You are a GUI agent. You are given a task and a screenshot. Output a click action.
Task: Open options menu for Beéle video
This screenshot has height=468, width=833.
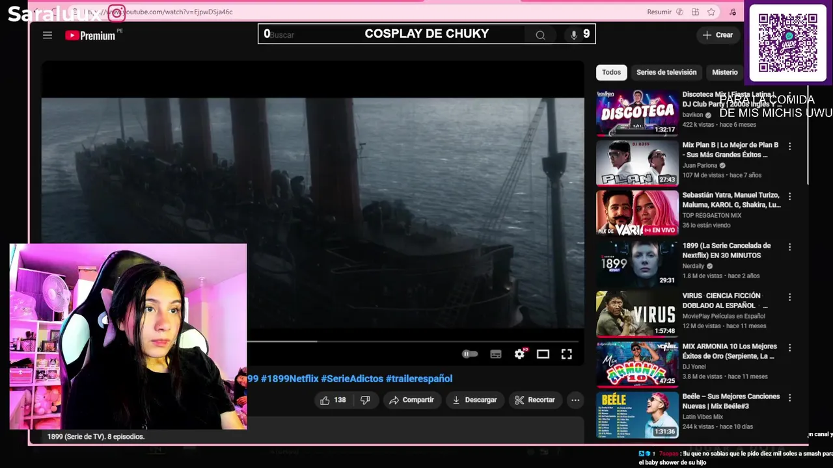pyautogui.click(x=789, y=398)
